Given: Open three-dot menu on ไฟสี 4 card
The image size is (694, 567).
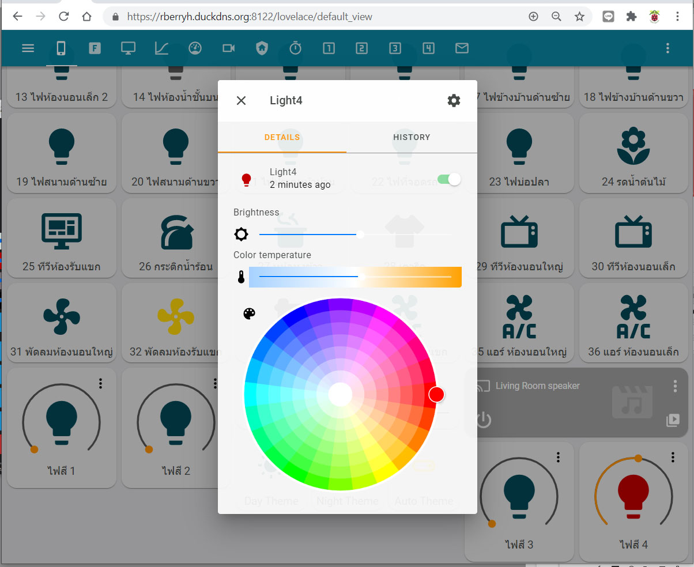Looking at the screenshot, I should tap(673, 458).
